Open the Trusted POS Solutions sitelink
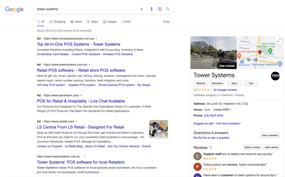The image size is (285, 177). pos(86,54)
